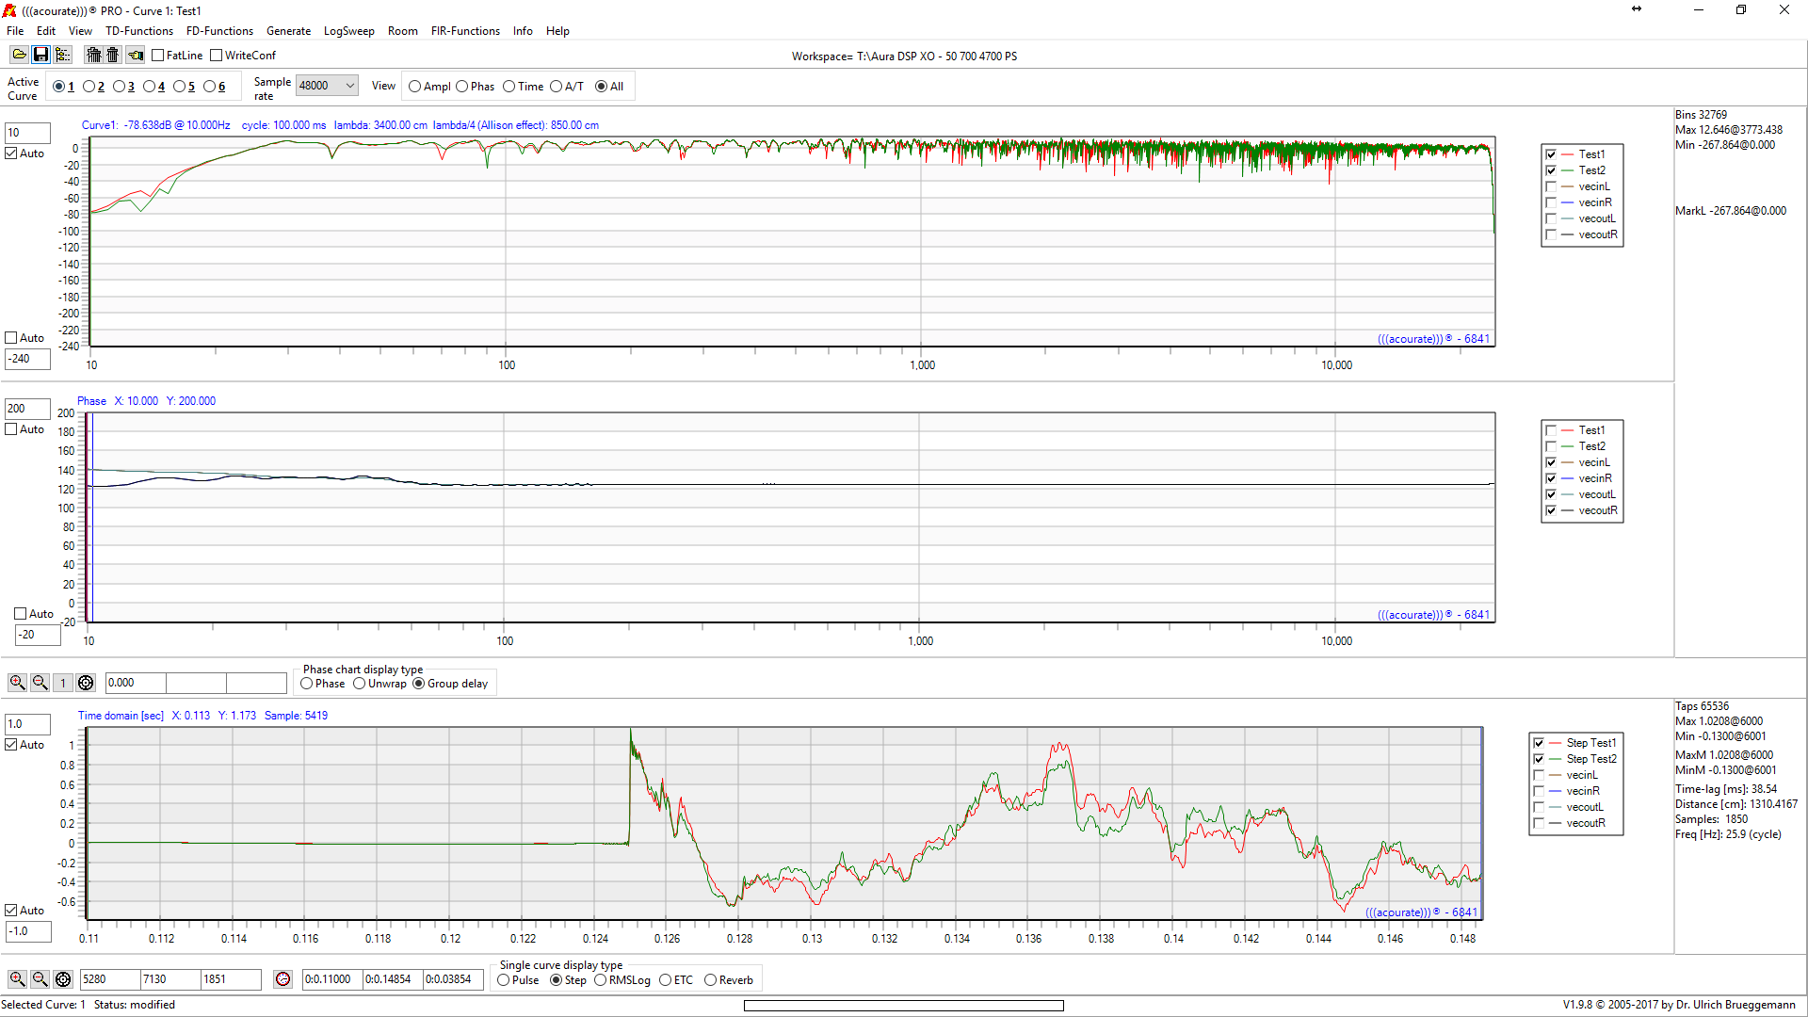Open the TD-Functions menu

[139, 31]
